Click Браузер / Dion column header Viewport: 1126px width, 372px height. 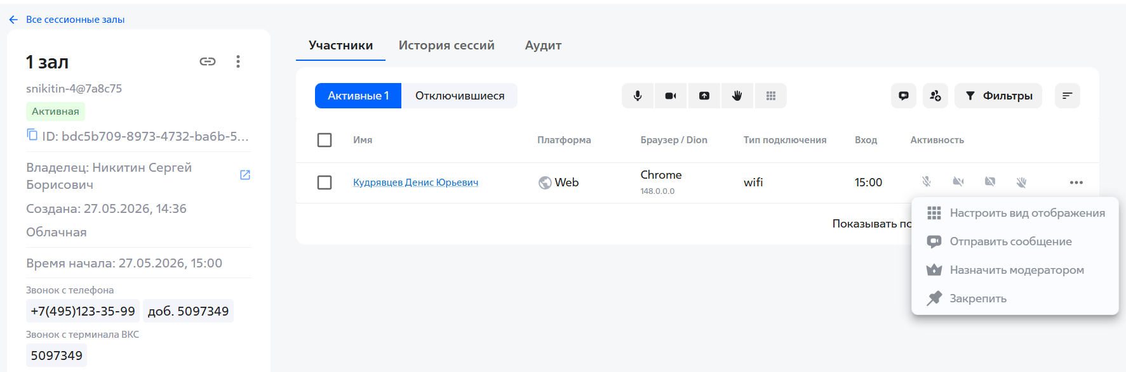click(674, 140)
